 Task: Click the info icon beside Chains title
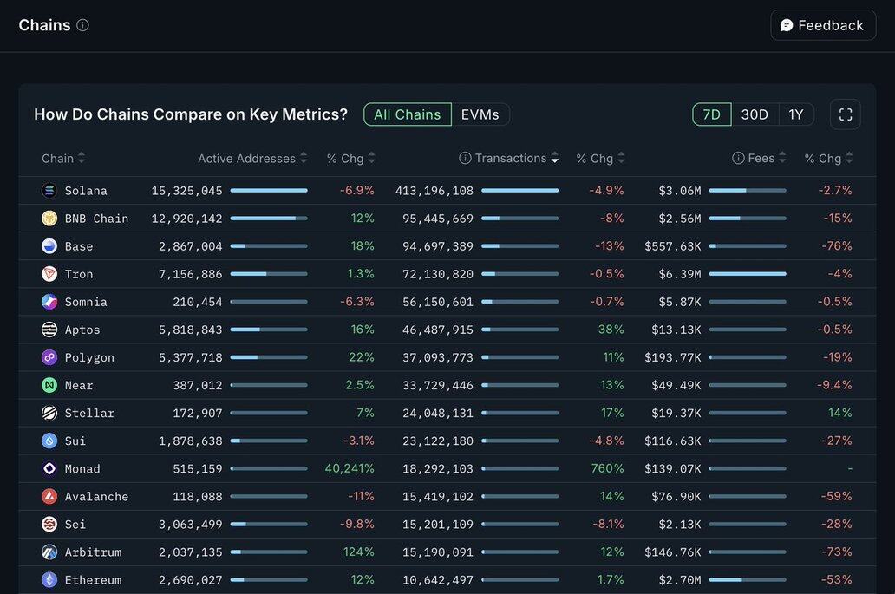click(83, 25)
